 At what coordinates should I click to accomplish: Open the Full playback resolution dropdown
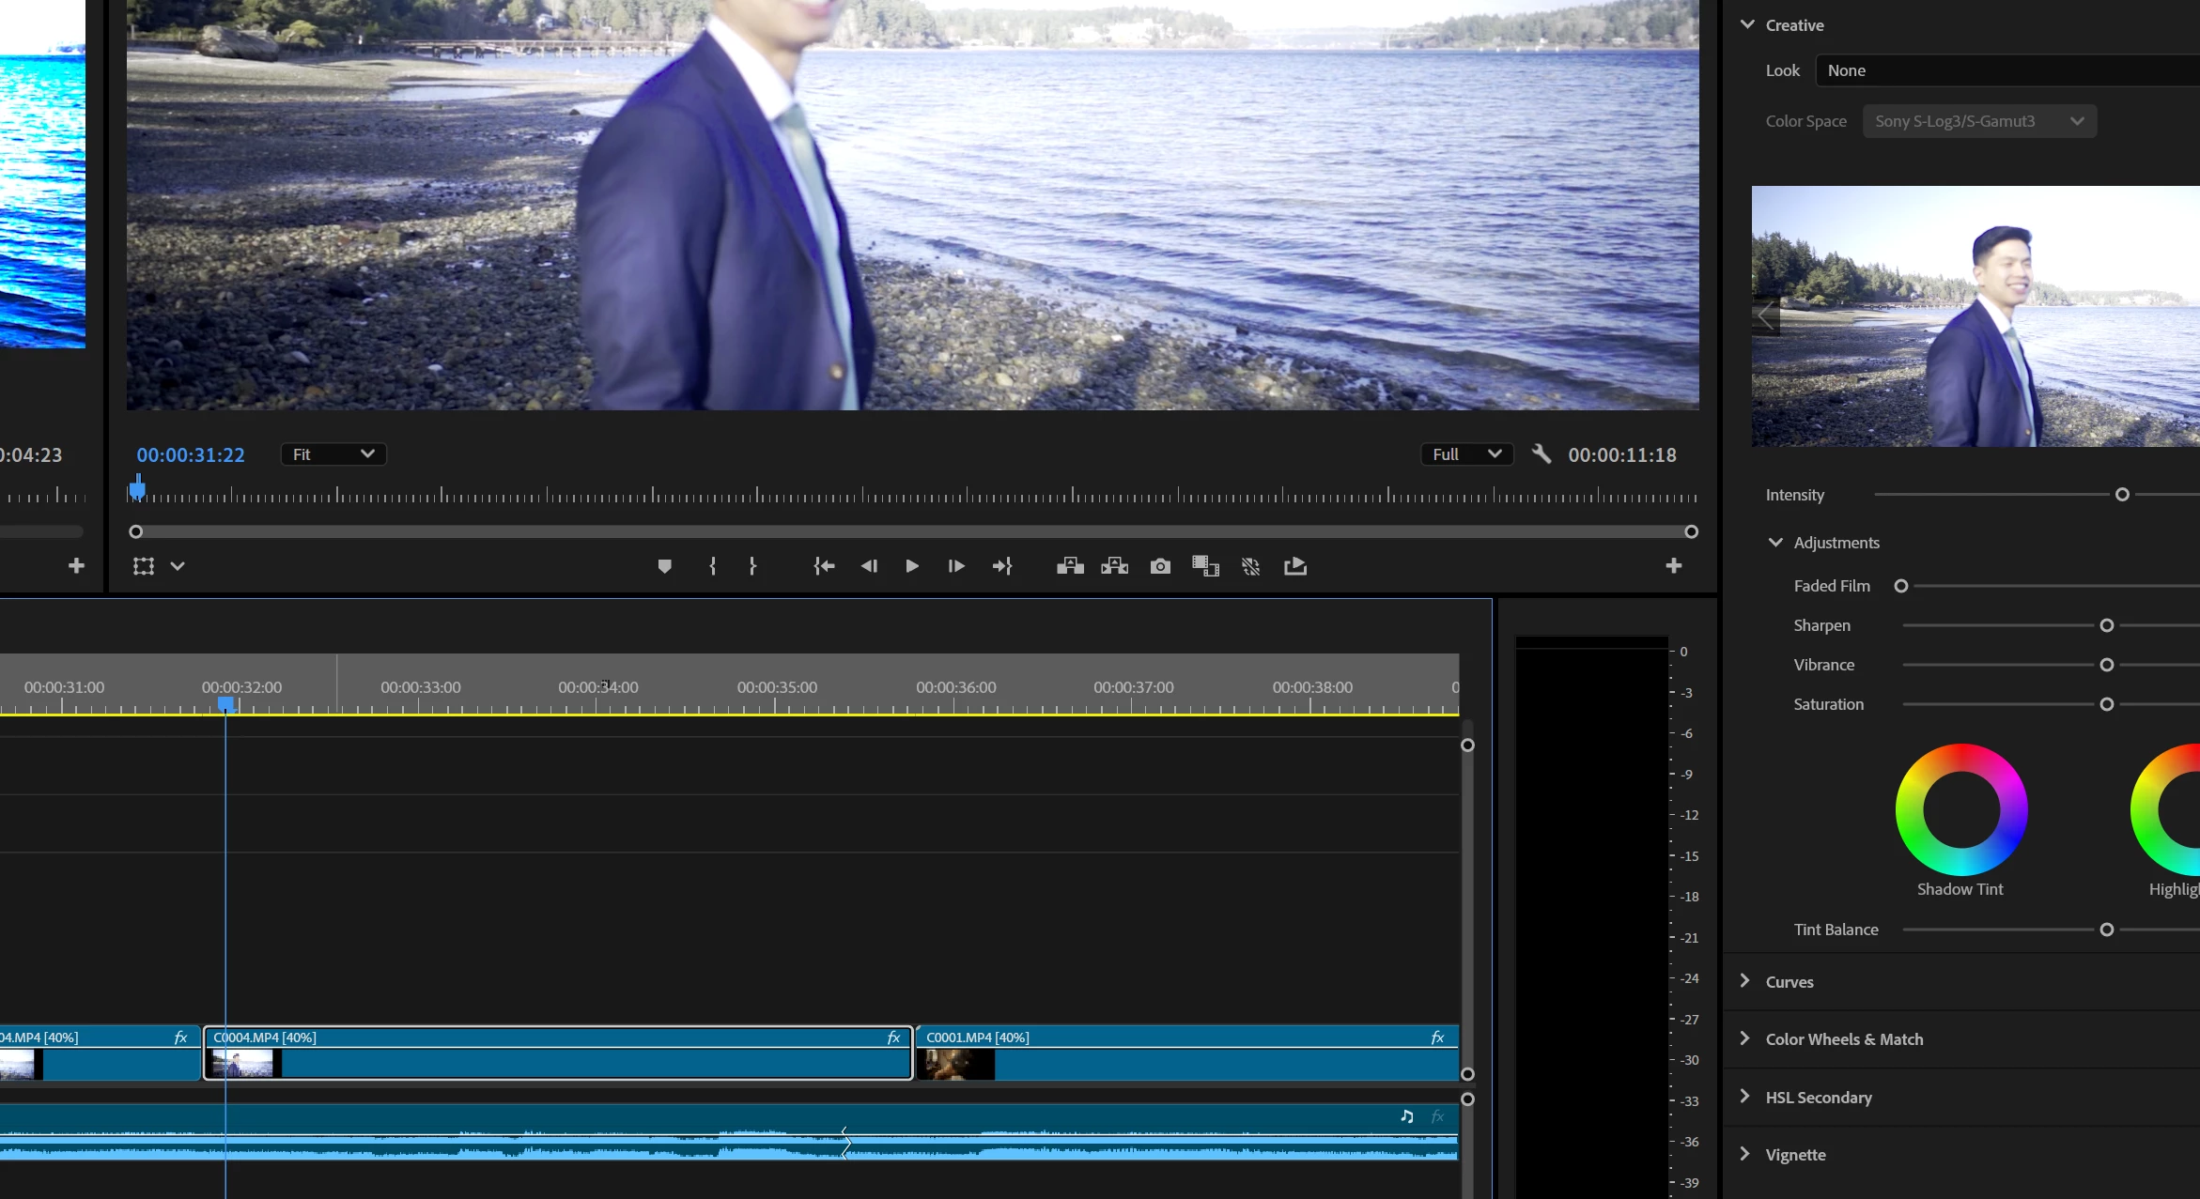1466,454
